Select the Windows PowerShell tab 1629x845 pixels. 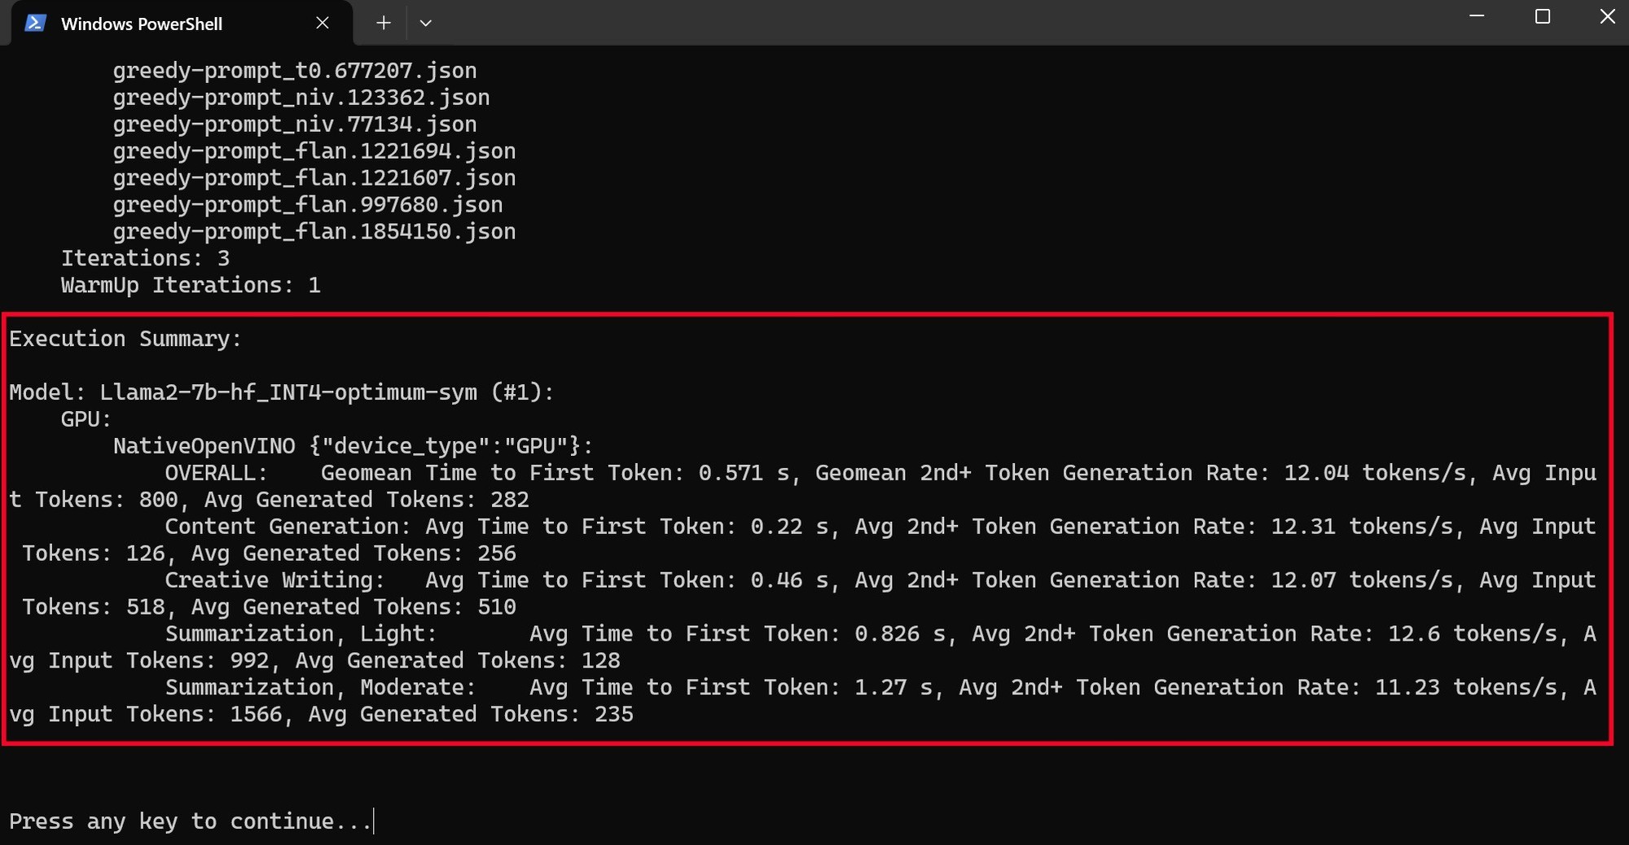(141, 24)
